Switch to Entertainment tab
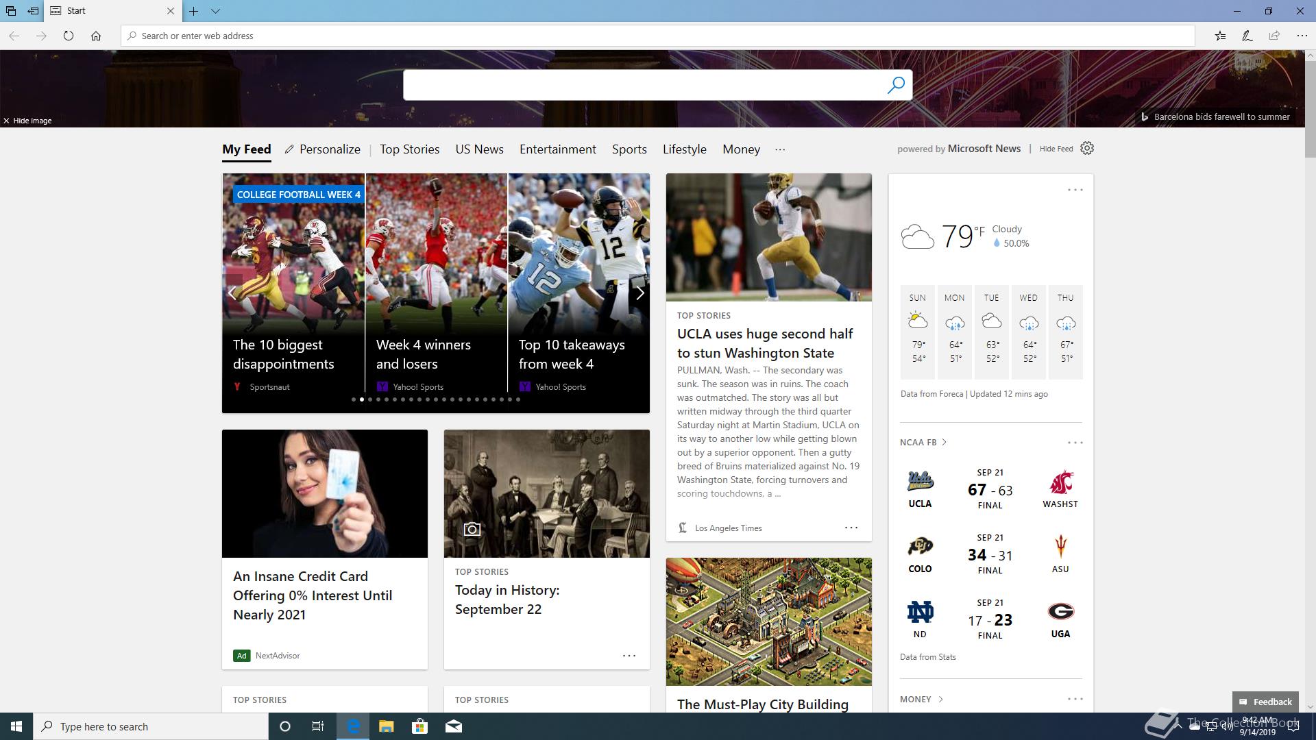 coord(558,149)
